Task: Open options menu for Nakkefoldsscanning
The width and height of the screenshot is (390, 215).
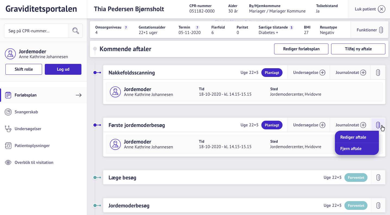Action: pyautogui.click(x=378, y=73)
